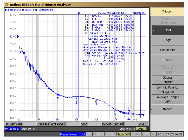
Task: Select marker 3 on the 10 kHz line
Action: tap(77, 100)
